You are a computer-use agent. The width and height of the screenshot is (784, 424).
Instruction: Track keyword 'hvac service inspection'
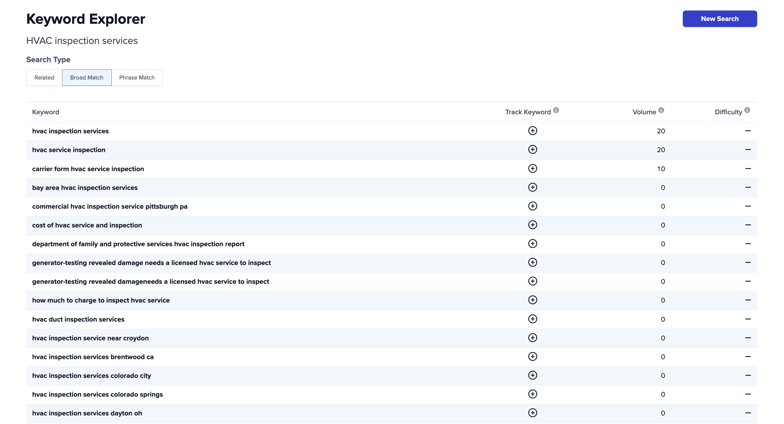tap(532, 150)
